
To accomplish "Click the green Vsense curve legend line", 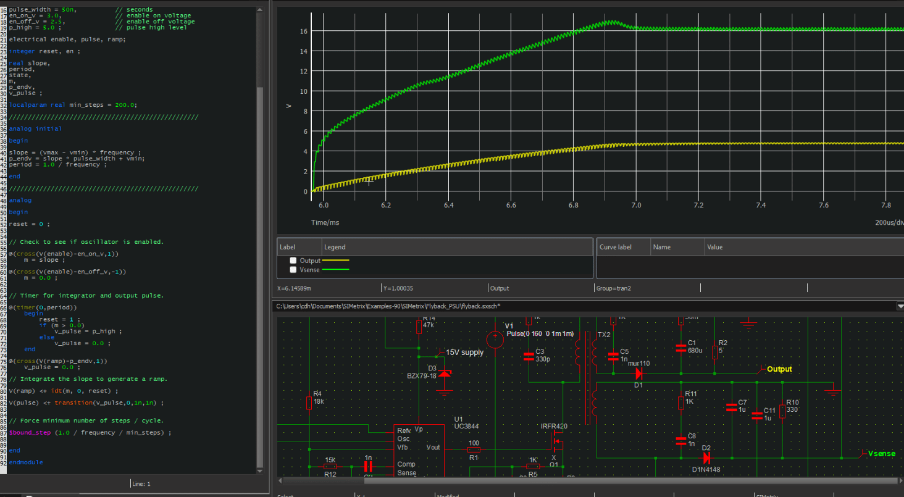I will coord(336,270).
